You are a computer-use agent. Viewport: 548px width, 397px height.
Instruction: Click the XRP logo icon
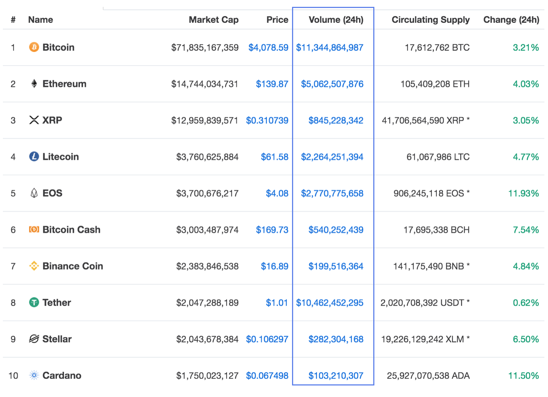pyautogui.click(x=34, y=120)
